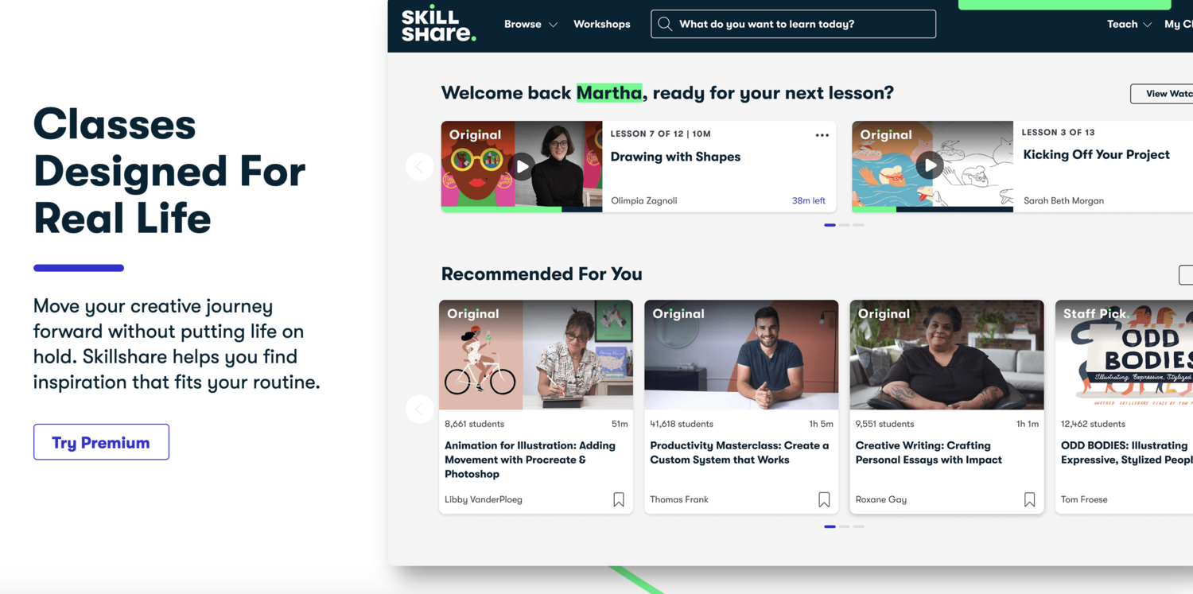This screenshot has height=594, width=1193.
Task: Play the Drawing with Shapes lesson
Action: pyautogui.click(x=522, y=166)
